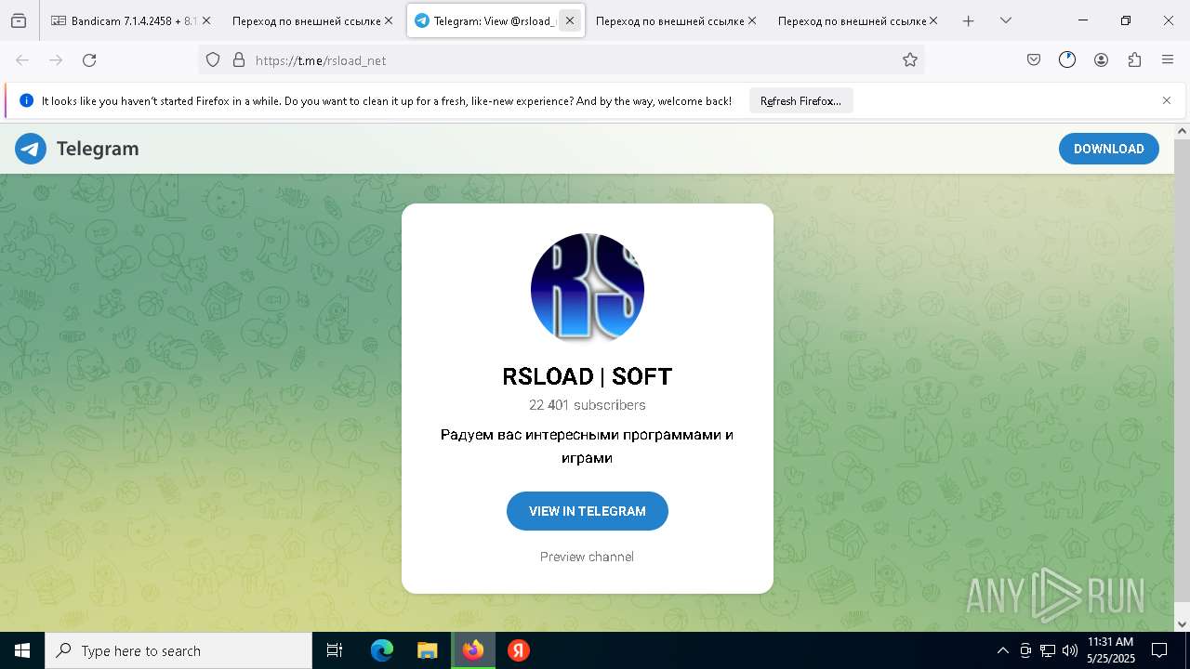Click the tray icon beside the hidden-icons chevron
This screenshot has height=669, width=1190.
coord(1025,650)
